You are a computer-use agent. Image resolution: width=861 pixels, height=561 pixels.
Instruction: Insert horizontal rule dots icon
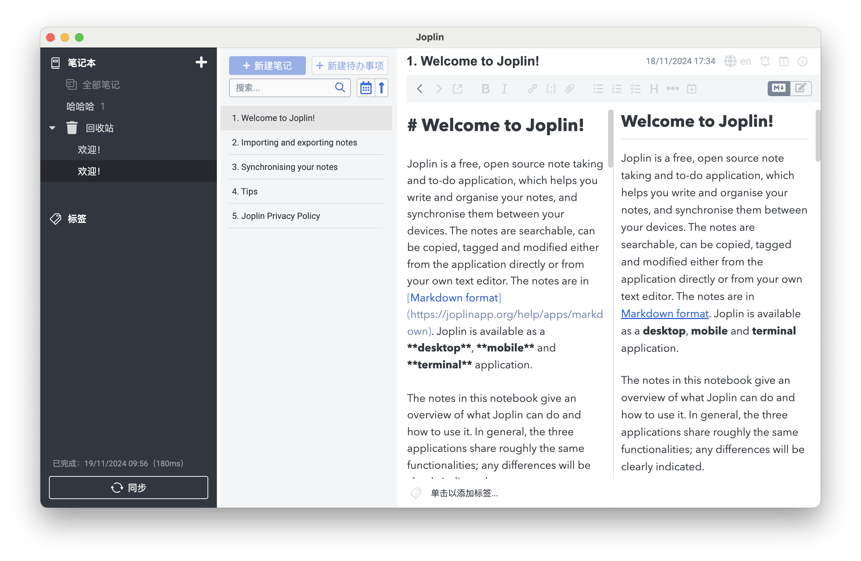tap(673, 89)
